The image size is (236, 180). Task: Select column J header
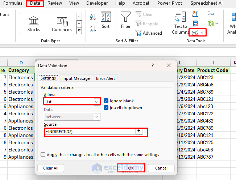click(x=213, y=63)
